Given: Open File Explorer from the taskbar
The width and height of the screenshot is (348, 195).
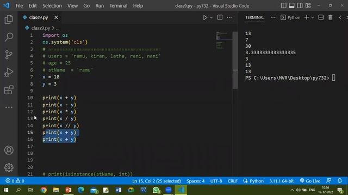Looking at the screenshot, I should 56,190.
